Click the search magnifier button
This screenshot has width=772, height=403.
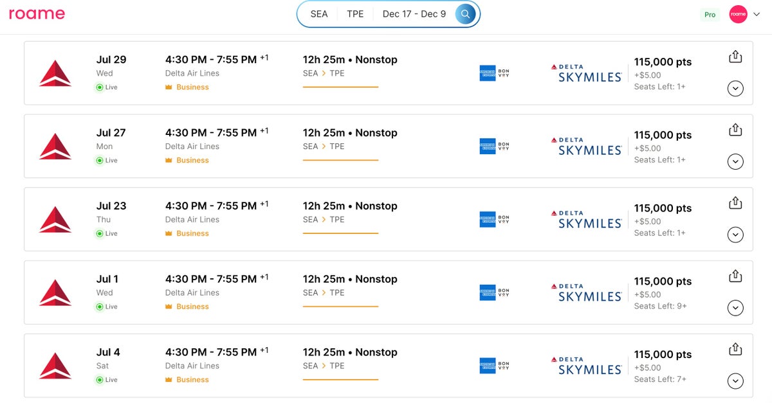465,14
